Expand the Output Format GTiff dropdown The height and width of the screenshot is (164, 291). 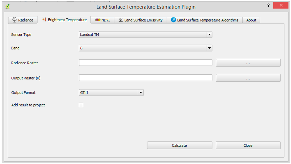[x=141, y=92]
